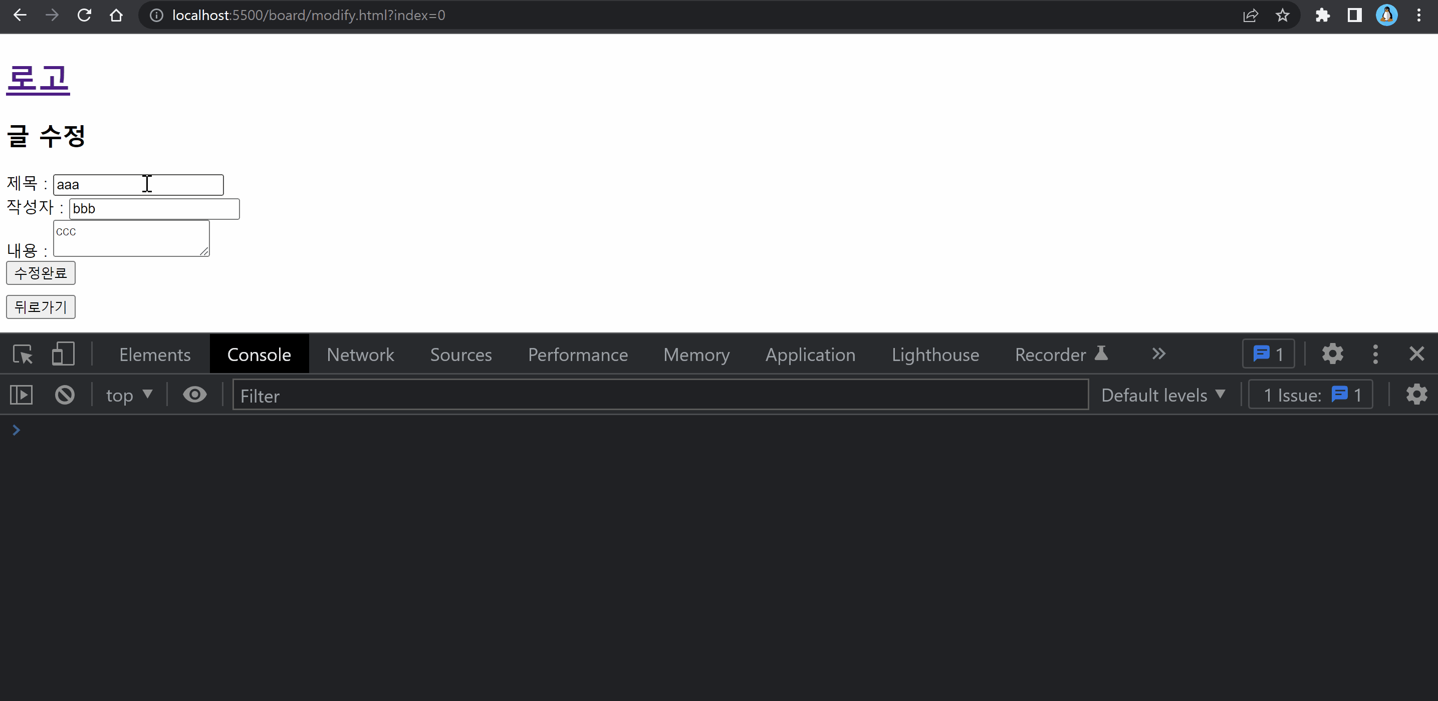
Task: Show the console sidebar panel icon
Action: [x=22, y=396]
